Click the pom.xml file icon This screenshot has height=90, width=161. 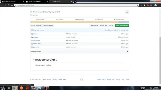pyautogui.click(x=32, y=47)
